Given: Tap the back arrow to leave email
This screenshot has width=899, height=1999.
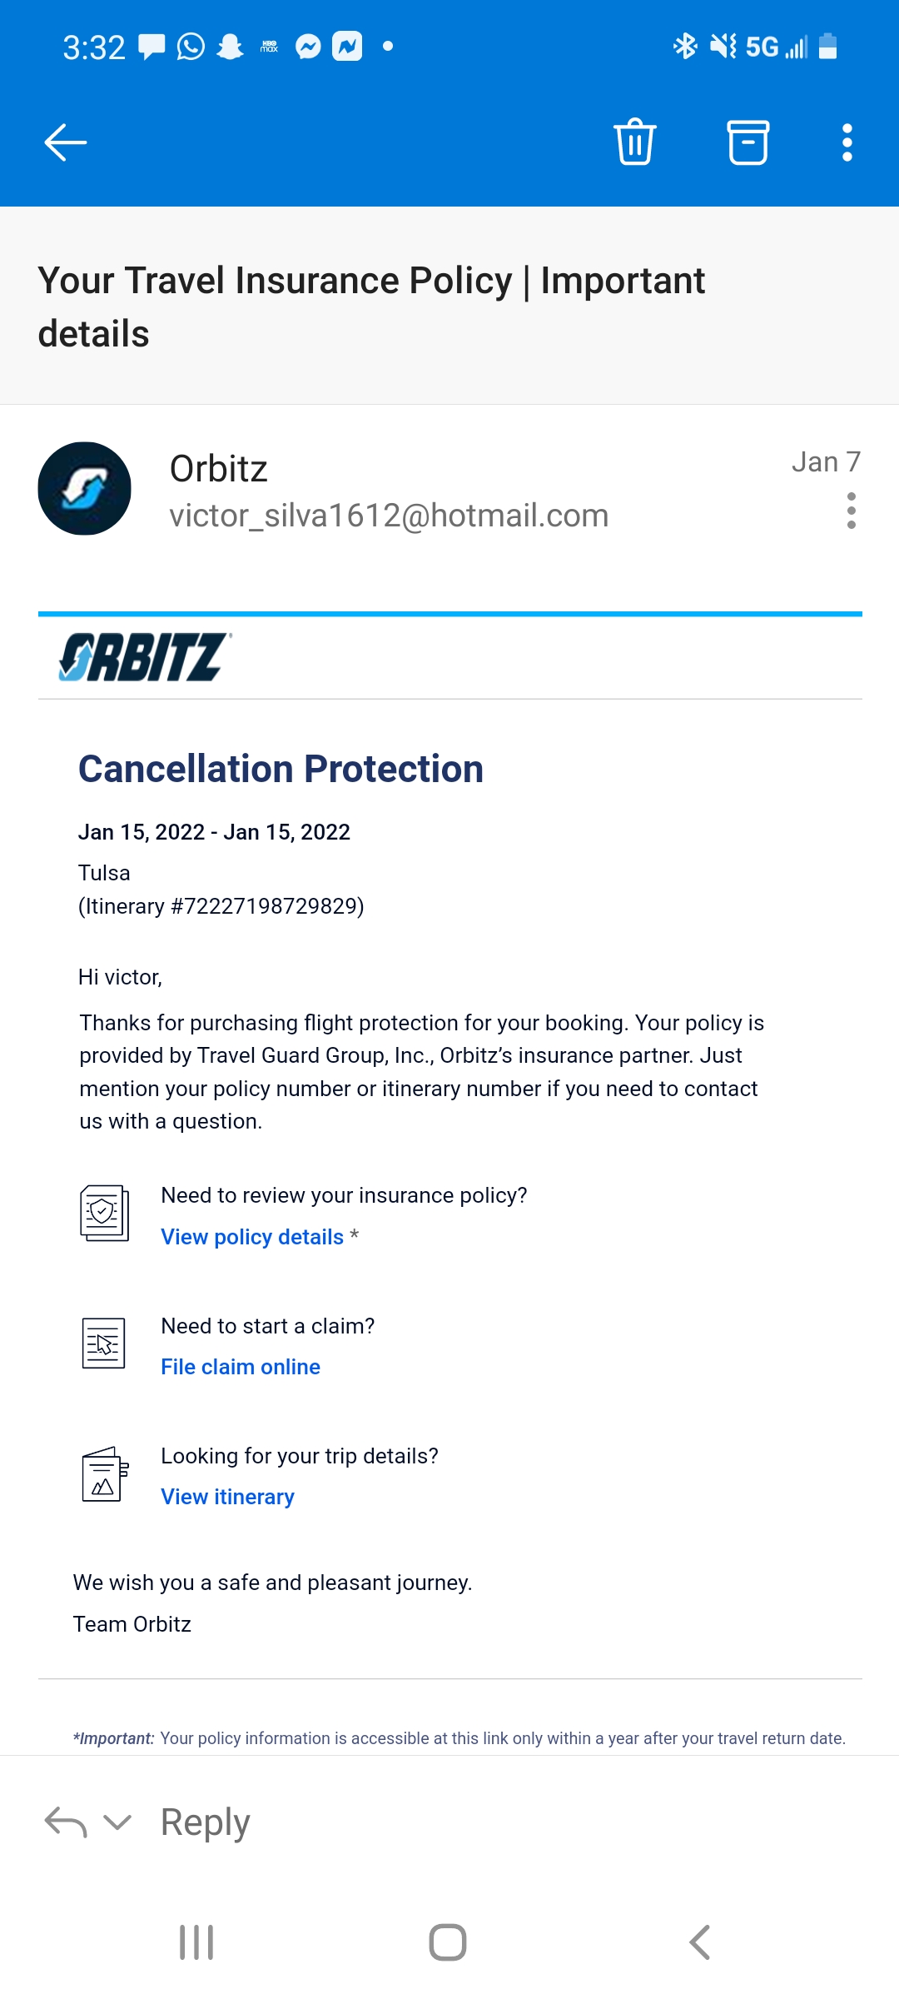Looking at the screenshot, I should pyautogui.click(x=65, y=142).
